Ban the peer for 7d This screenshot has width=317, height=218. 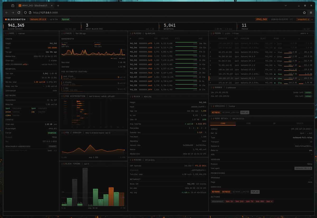click(x=250, y=201)
